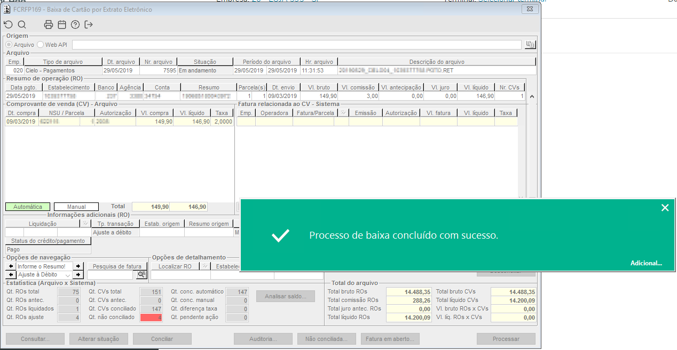Image resolution: width=677 pixels, height=350 pixels.
Task: Click the Consultar... button
Action: point(35,339)
